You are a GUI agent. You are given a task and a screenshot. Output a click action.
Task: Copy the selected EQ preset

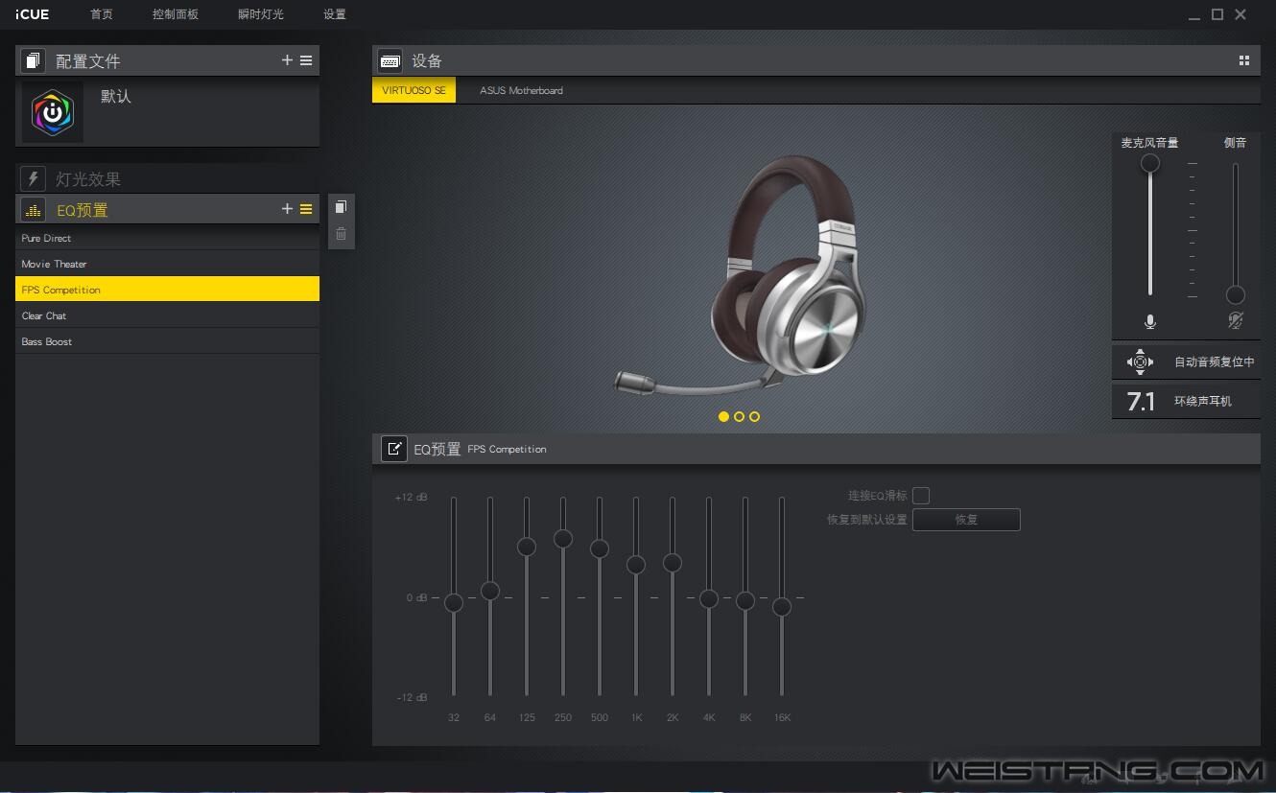coord(341,207)
